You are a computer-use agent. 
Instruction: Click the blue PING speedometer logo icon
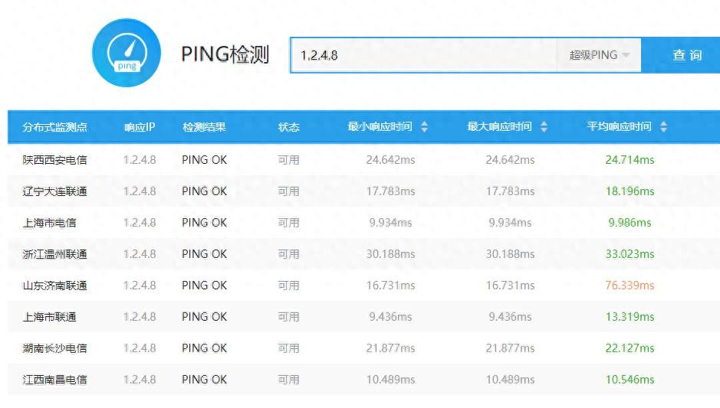coord(127,53)
